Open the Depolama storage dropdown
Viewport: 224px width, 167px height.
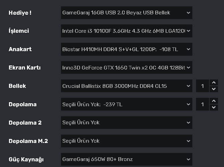click(123, 104)
